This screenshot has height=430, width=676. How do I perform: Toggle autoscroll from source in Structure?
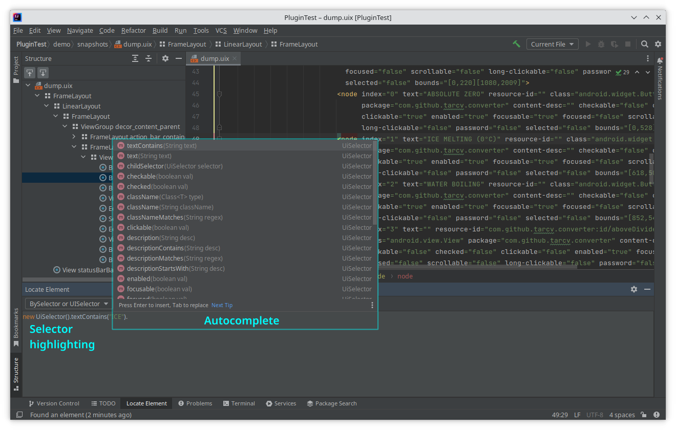point(43,73)
